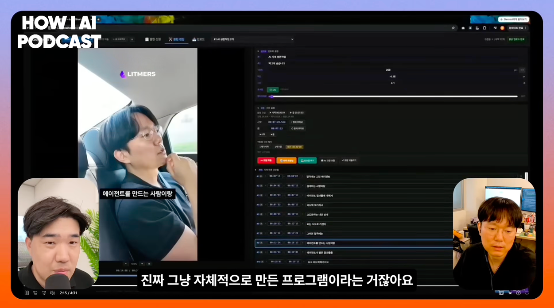Toggle the green ON switch
The height and width of the screenshot is (308, 554).
point(272,90)
